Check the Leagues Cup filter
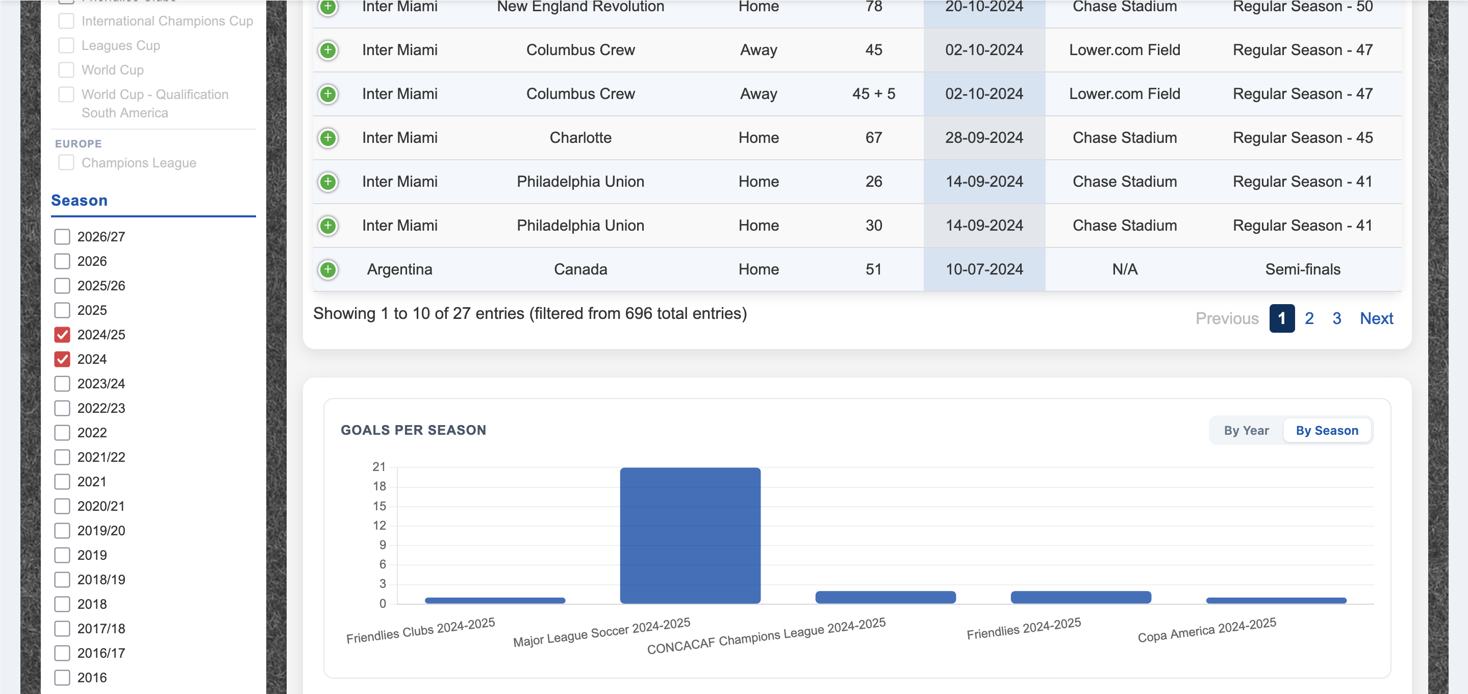Image resolution: width=1468 pixels, height=694 pixels. tap(66, 45)
